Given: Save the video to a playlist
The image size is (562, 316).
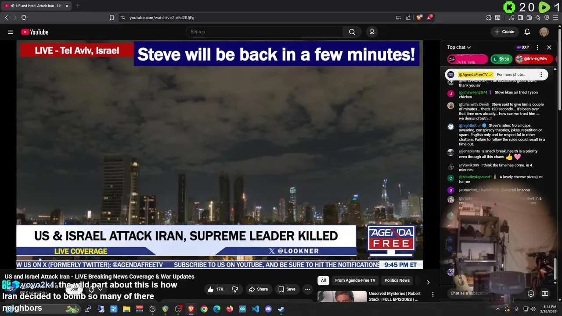Looking at the screenshot, I should 287,289.
